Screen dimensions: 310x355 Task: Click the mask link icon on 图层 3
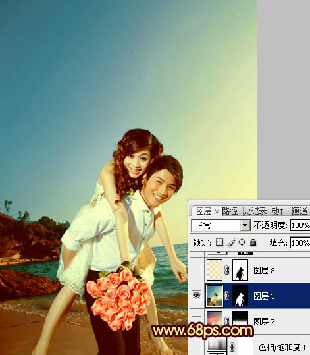coord(227,296)
